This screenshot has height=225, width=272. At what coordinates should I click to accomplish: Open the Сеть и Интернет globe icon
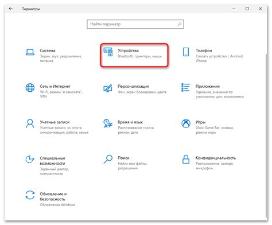[x=30, y=88]
